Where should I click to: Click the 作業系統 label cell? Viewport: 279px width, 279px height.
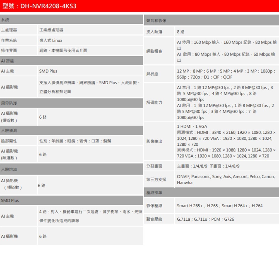point(18,40)
